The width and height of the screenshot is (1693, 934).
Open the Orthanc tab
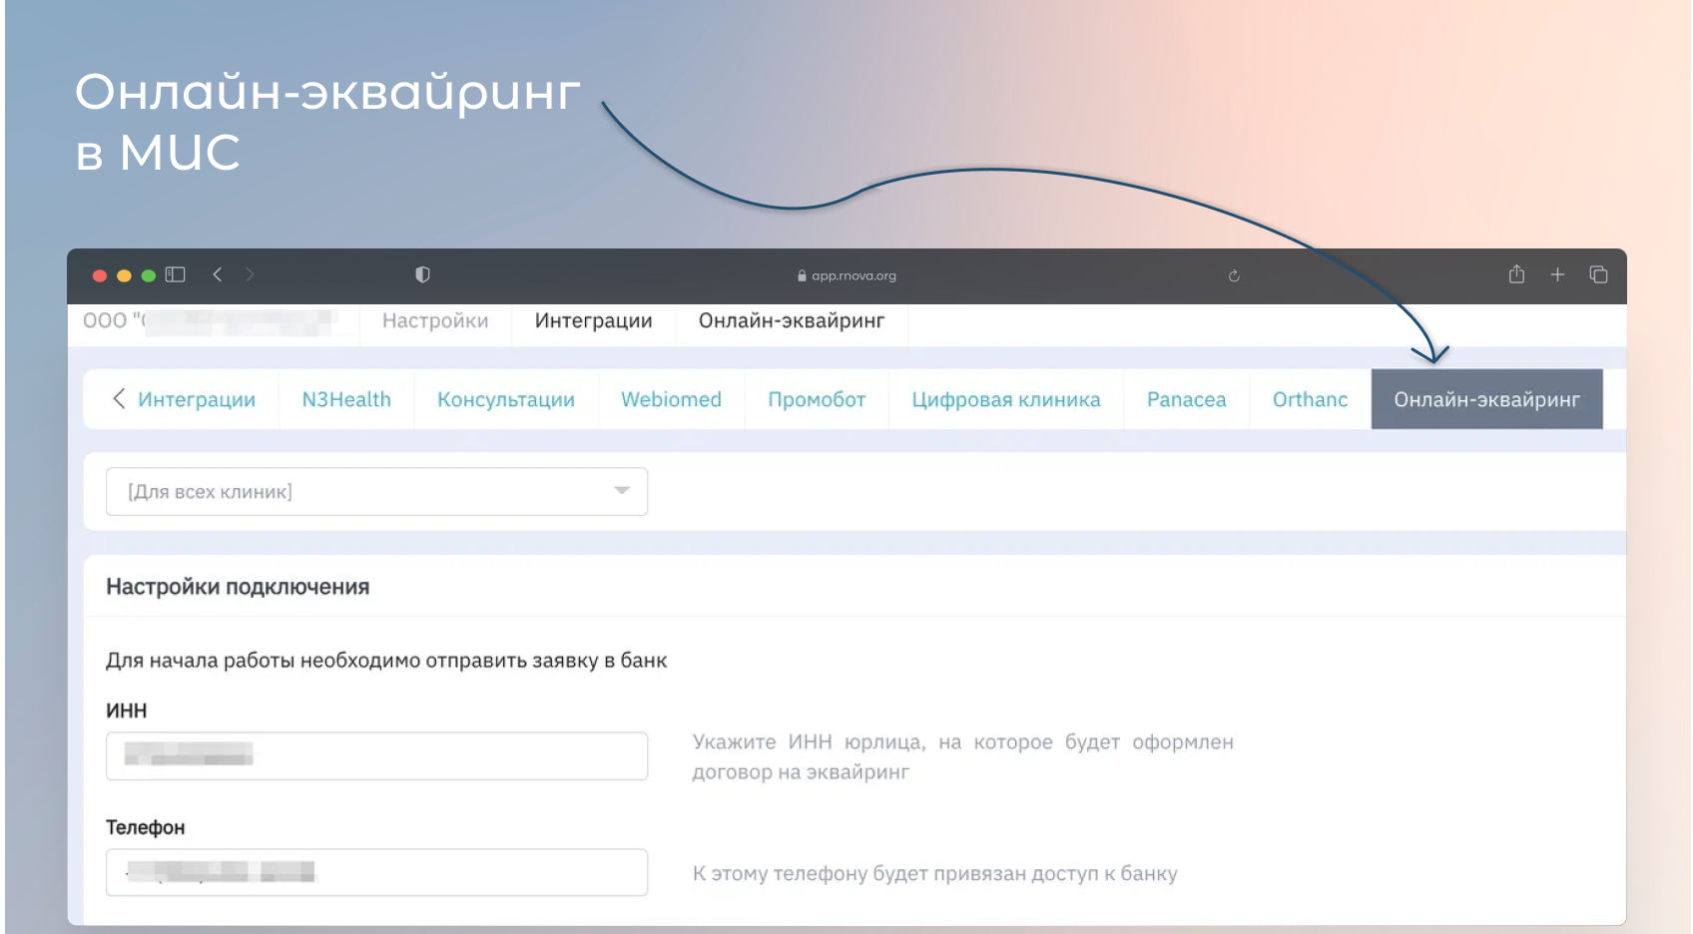pyautogui.click(x=1310, y=399)
